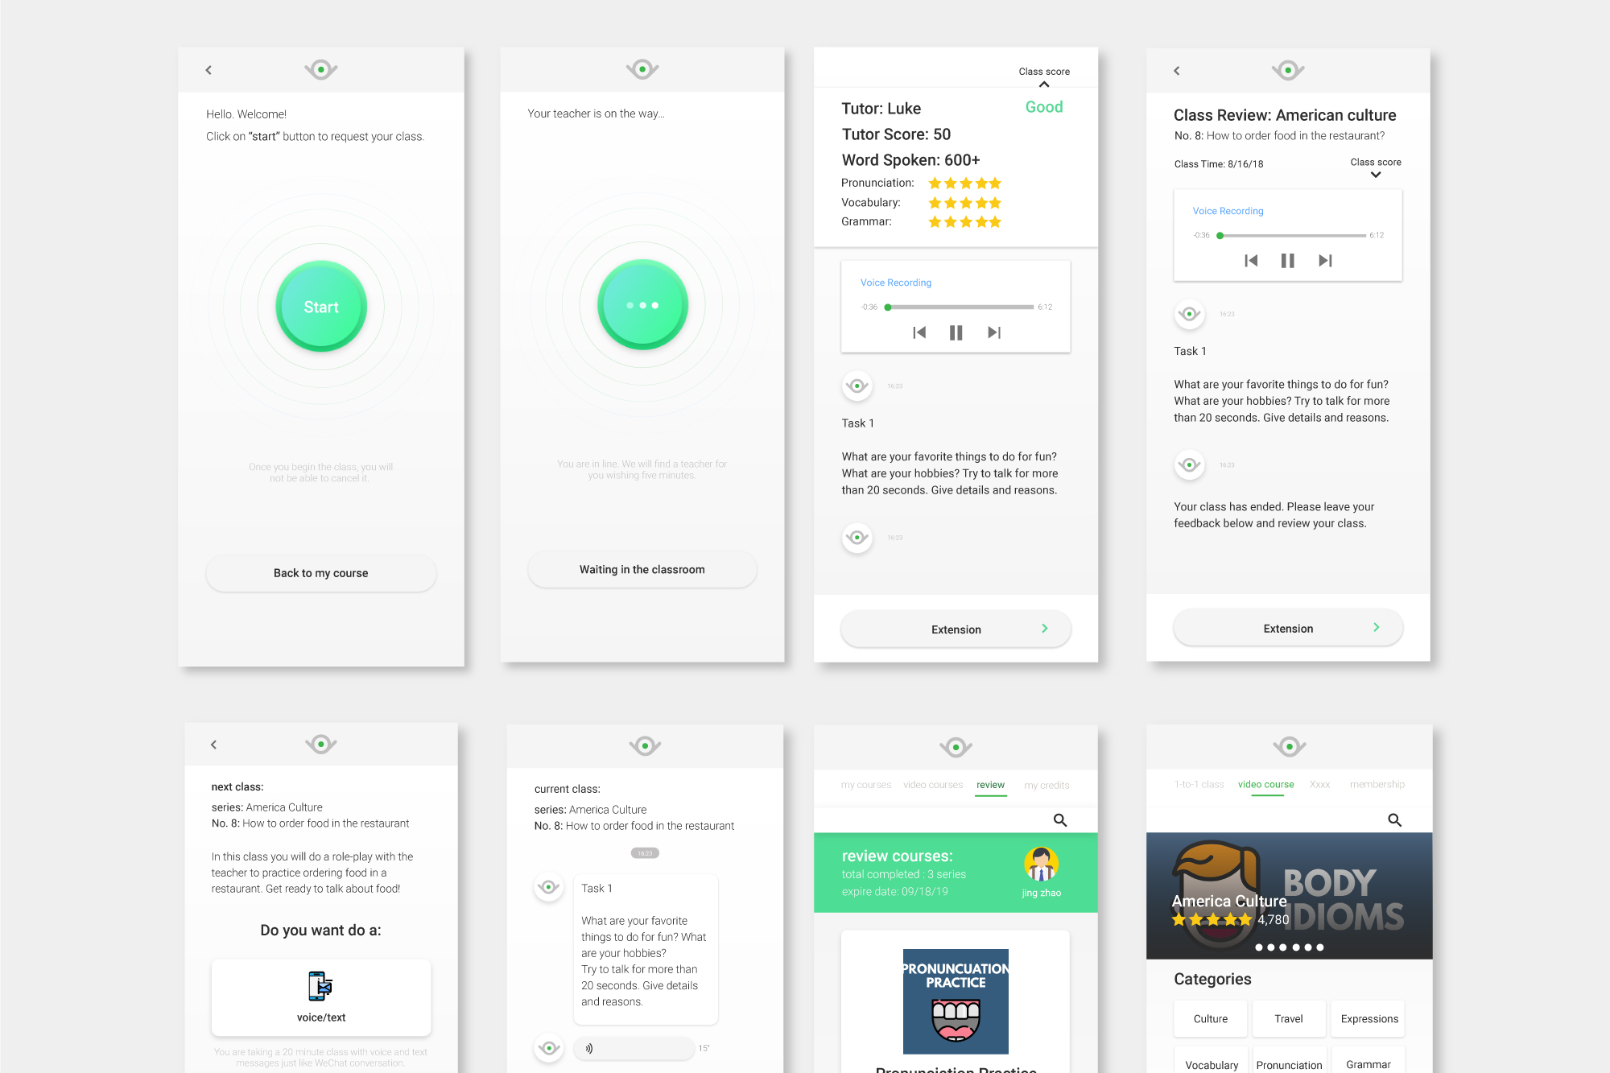Skip to previous track in Class Review recording
The width and height of the screenshot is (1610, 1073).
tap(1251, 261)
